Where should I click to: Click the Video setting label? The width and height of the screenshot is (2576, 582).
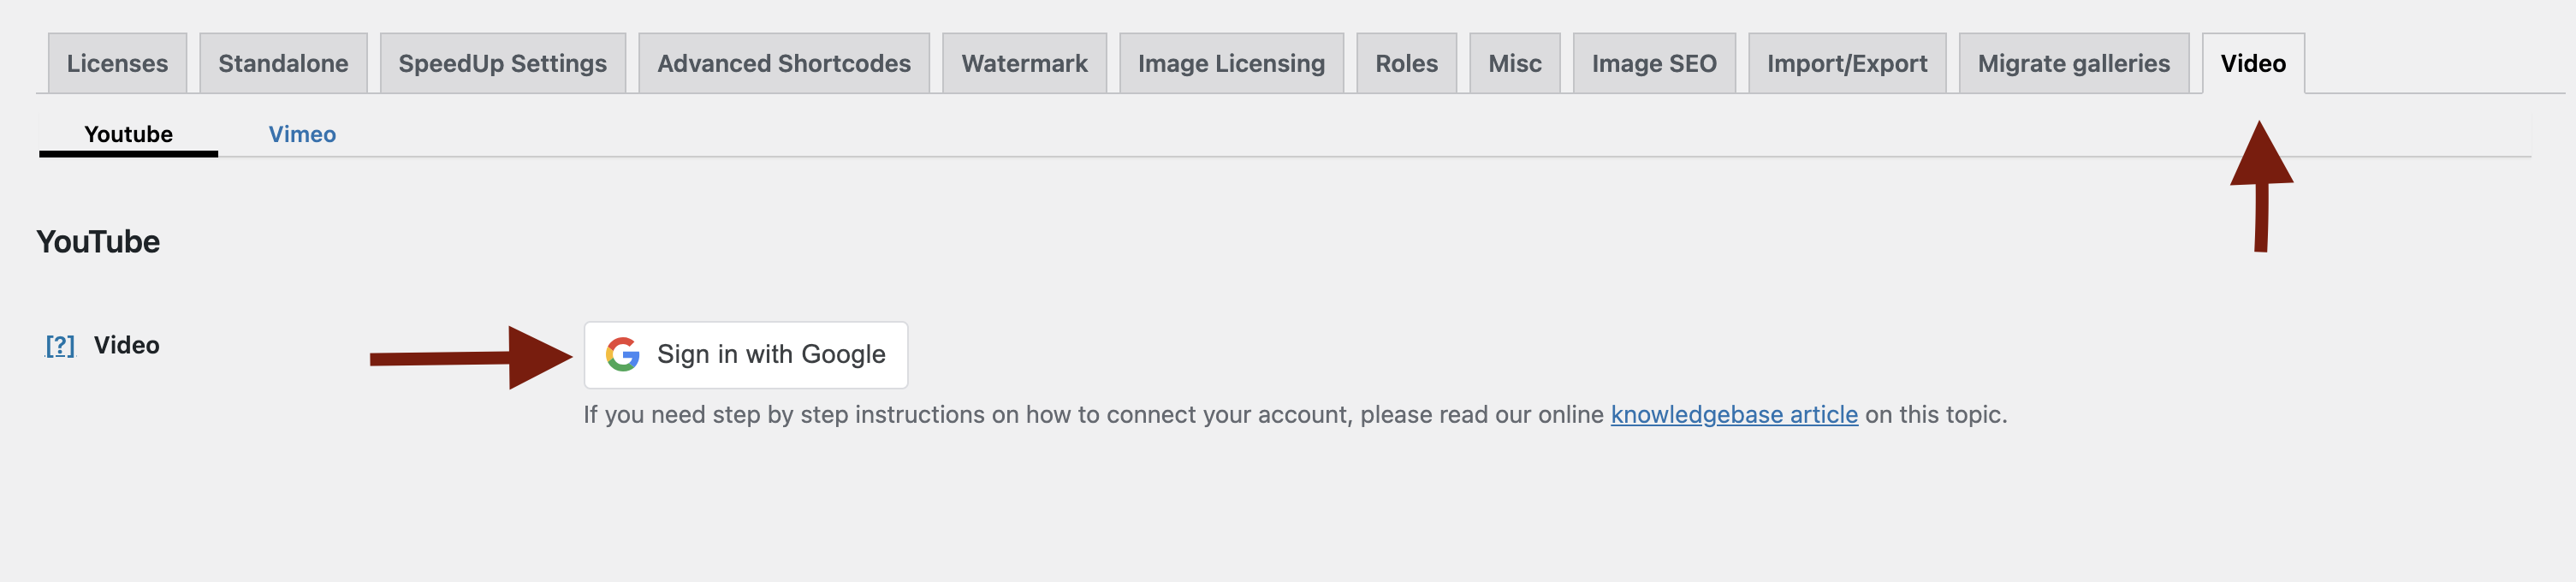(126, 345)
